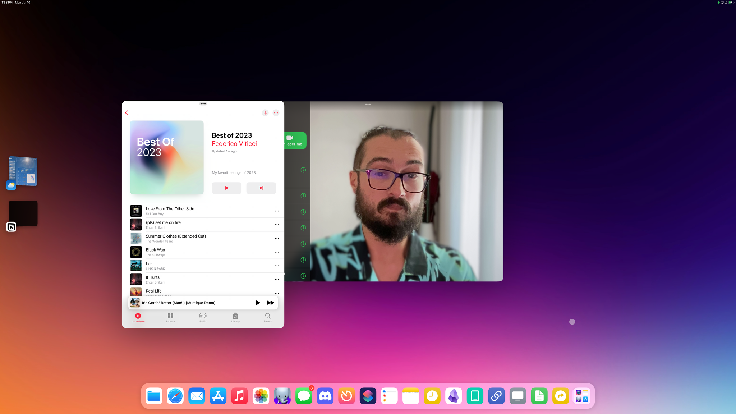Click the shuffle icon in Music playlist

[x=261, y=188]
